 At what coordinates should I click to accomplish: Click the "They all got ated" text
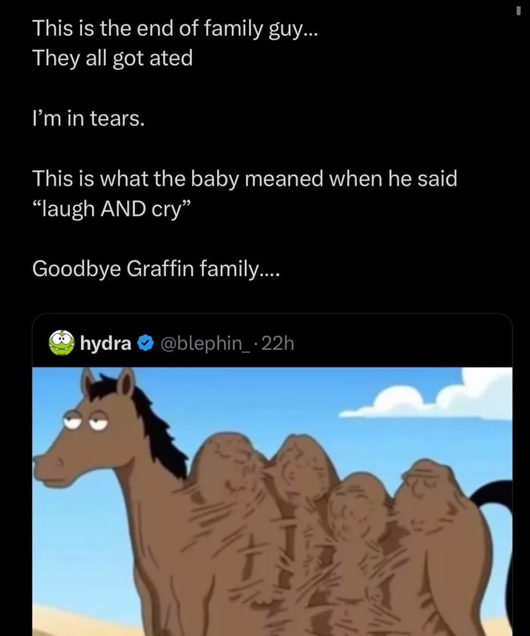point(112,58)
